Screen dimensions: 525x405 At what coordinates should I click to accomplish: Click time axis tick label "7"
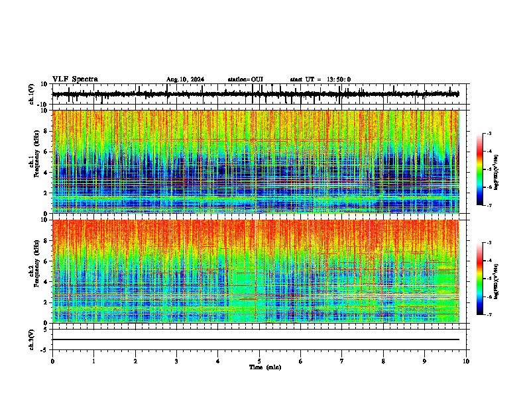pos(342,361)
